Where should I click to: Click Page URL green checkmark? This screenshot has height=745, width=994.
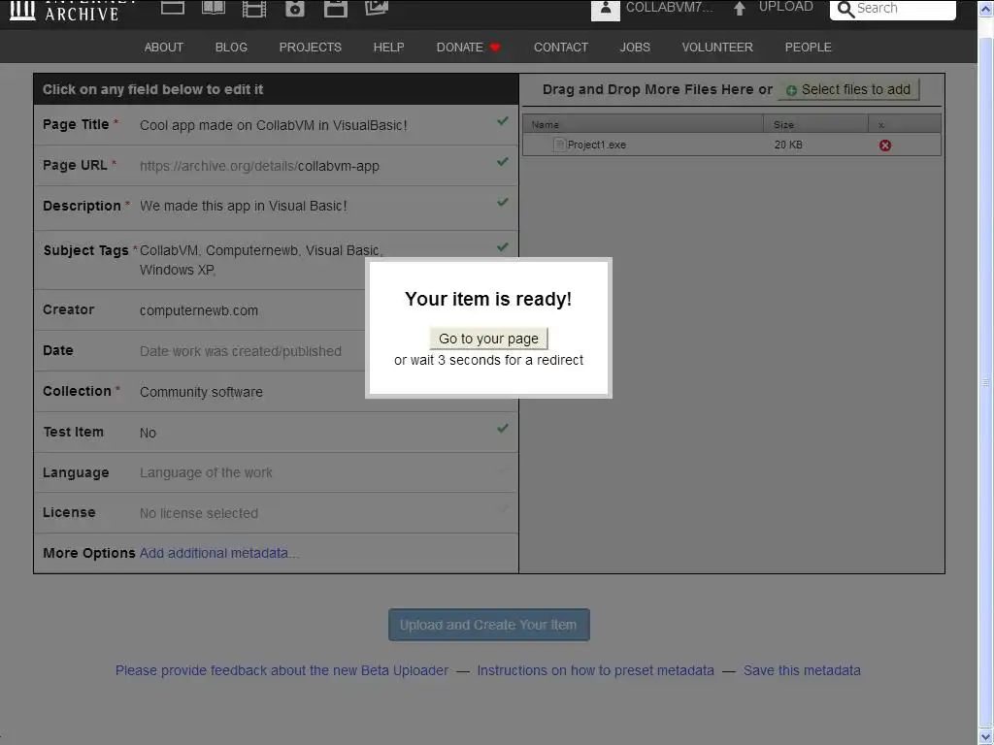click(x=503, y=162)
